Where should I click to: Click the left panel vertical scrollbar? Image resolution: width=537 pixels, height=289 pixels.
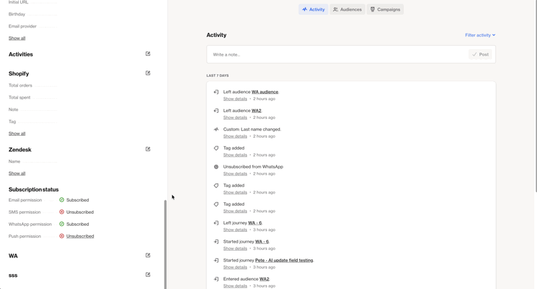point(165,242)
